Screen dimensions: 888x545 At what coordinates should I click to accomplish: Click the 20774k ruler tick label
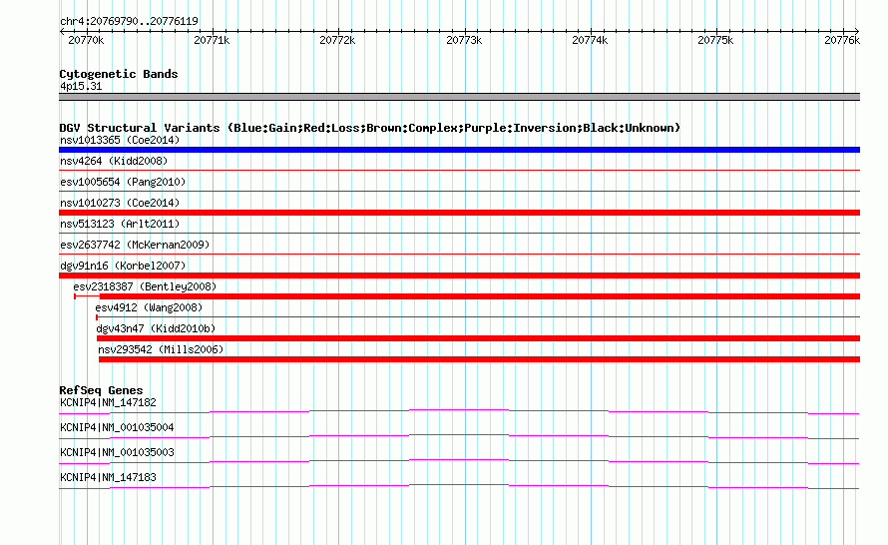point(590,40)
